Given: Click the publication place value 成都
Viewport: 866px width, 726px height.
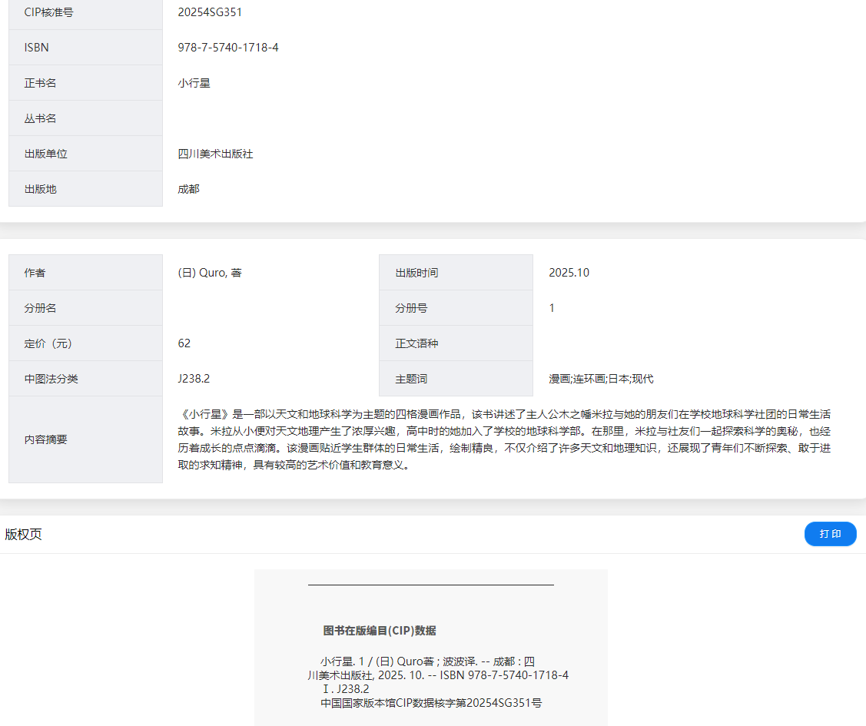Looking at the screenshot, I should point(188,189).
